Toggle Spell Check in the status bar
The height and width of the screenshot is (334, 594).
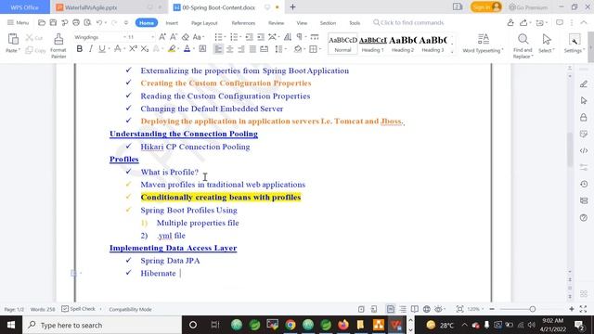pos(78,309)
